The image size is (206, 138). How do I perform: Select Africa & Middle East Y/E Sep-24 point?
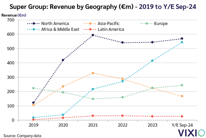(x=182, y=42)
